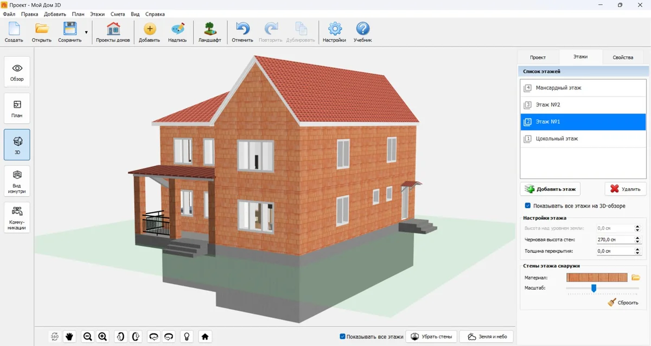Uncheck Показывать все этажи на 3D-обзоре

click(528, 206)
